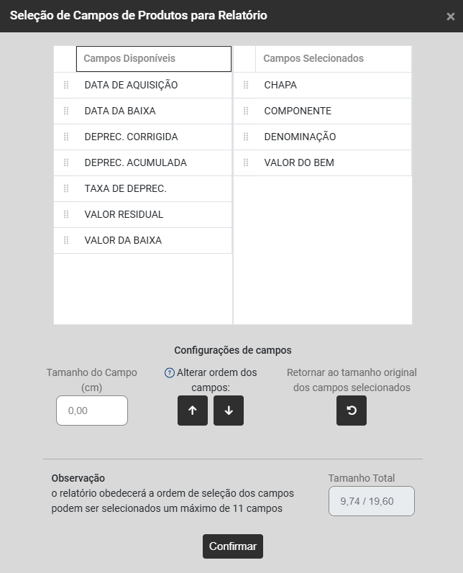Click the move field down arrow button
This screenshot has height=573, width=463.
229,411
